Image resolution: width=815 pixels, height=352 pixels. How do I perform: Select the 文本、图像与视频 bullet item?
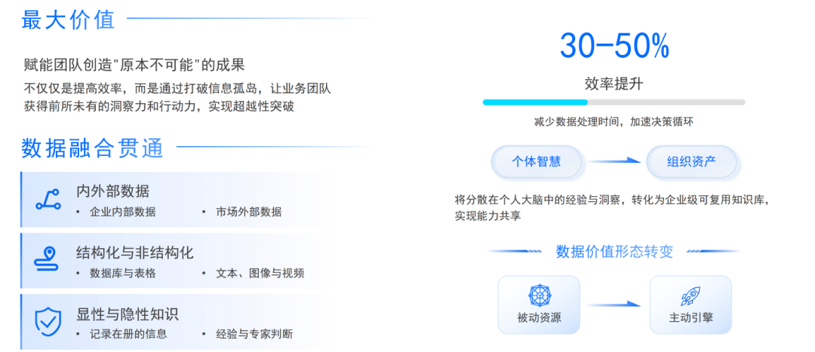[x=260, y=273]
